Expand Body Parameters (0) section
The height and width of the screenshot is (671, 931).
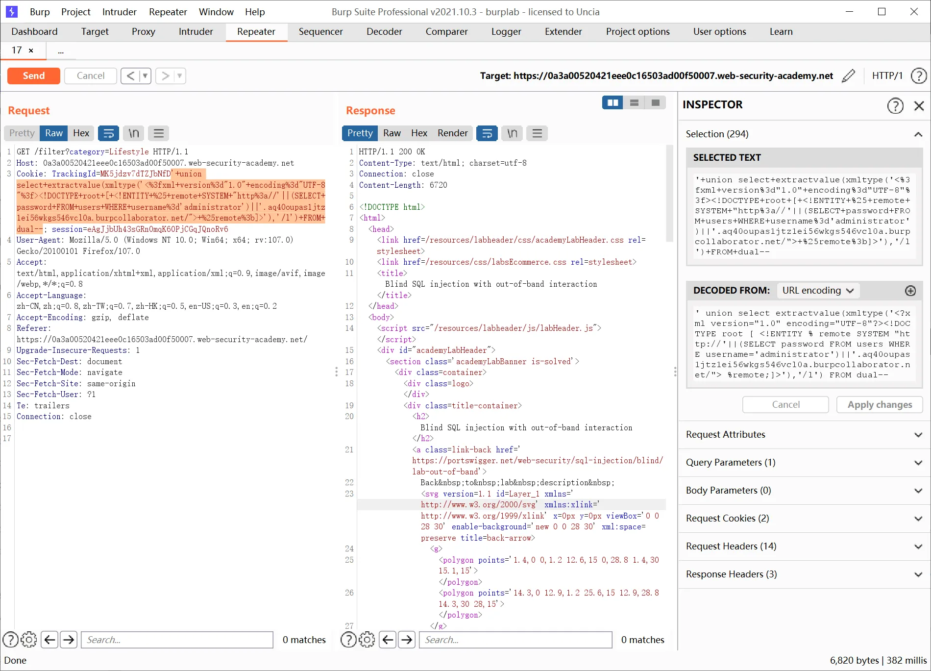pos(804,491)
